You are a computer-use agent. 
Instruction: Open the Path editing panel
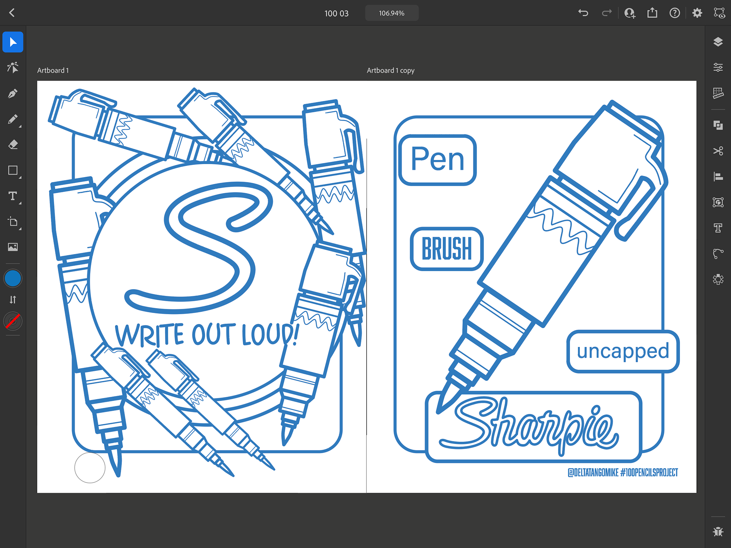pyautogui.click(x=718, y=254)
